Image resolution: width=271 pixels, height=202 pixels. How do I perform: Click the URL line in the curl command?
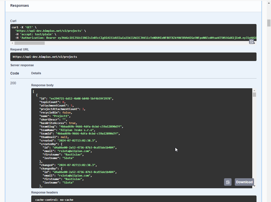pos(50,31)
